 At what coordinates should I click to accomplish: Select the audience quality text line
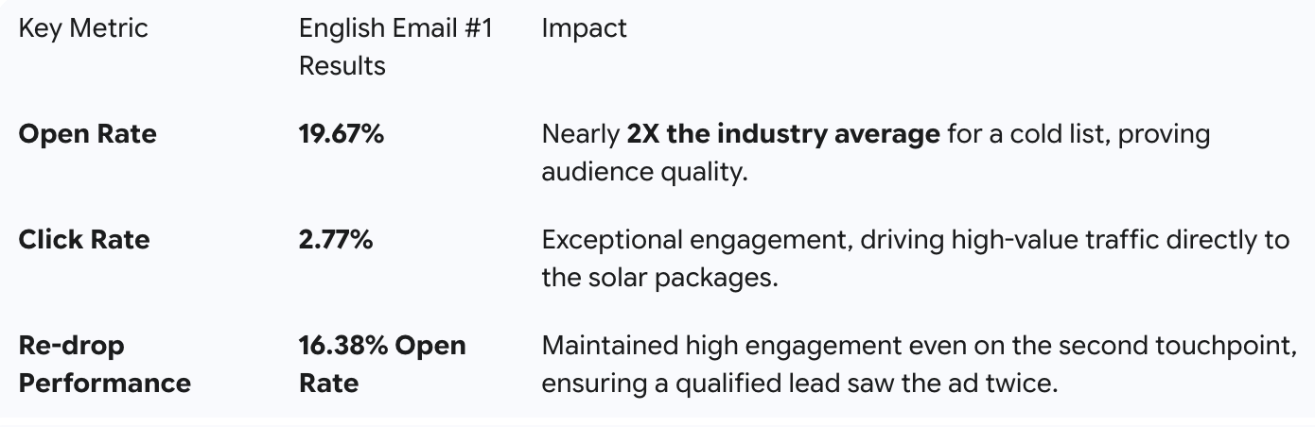click(x=645, y=173)
